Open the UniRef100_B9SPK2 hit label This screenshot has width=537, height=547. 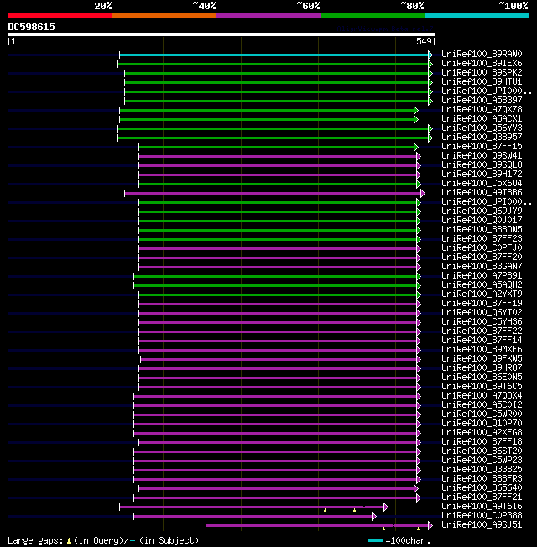(x=482, y=72)
